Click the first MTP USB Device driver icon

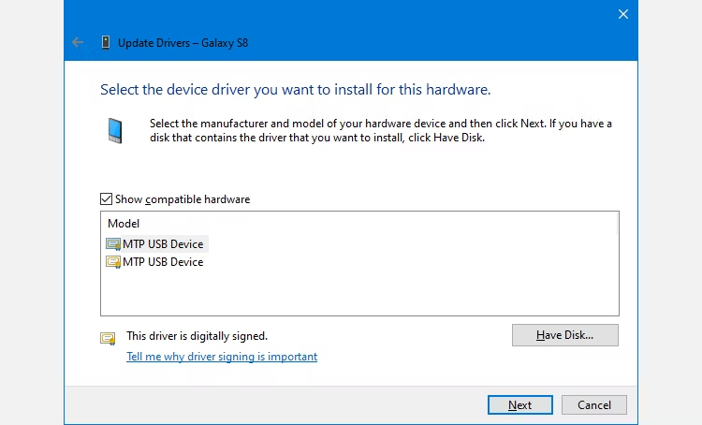(113, 244)
